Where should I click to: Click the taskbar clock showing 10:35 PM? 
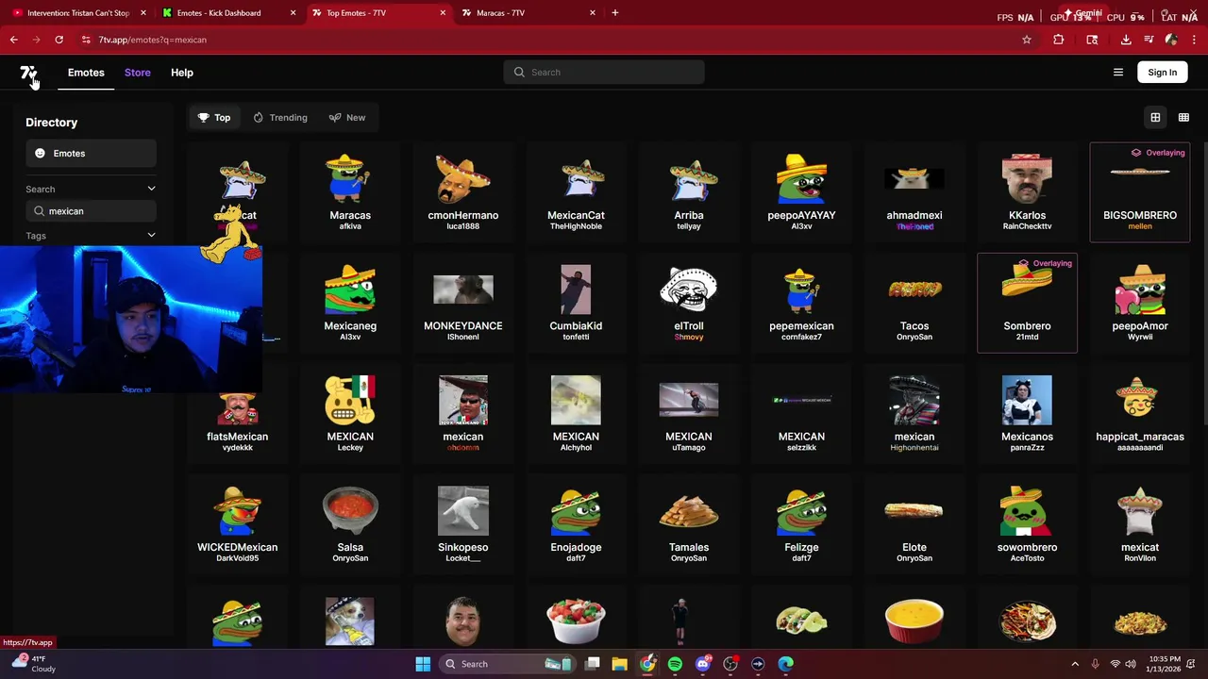coord(1164,664)
